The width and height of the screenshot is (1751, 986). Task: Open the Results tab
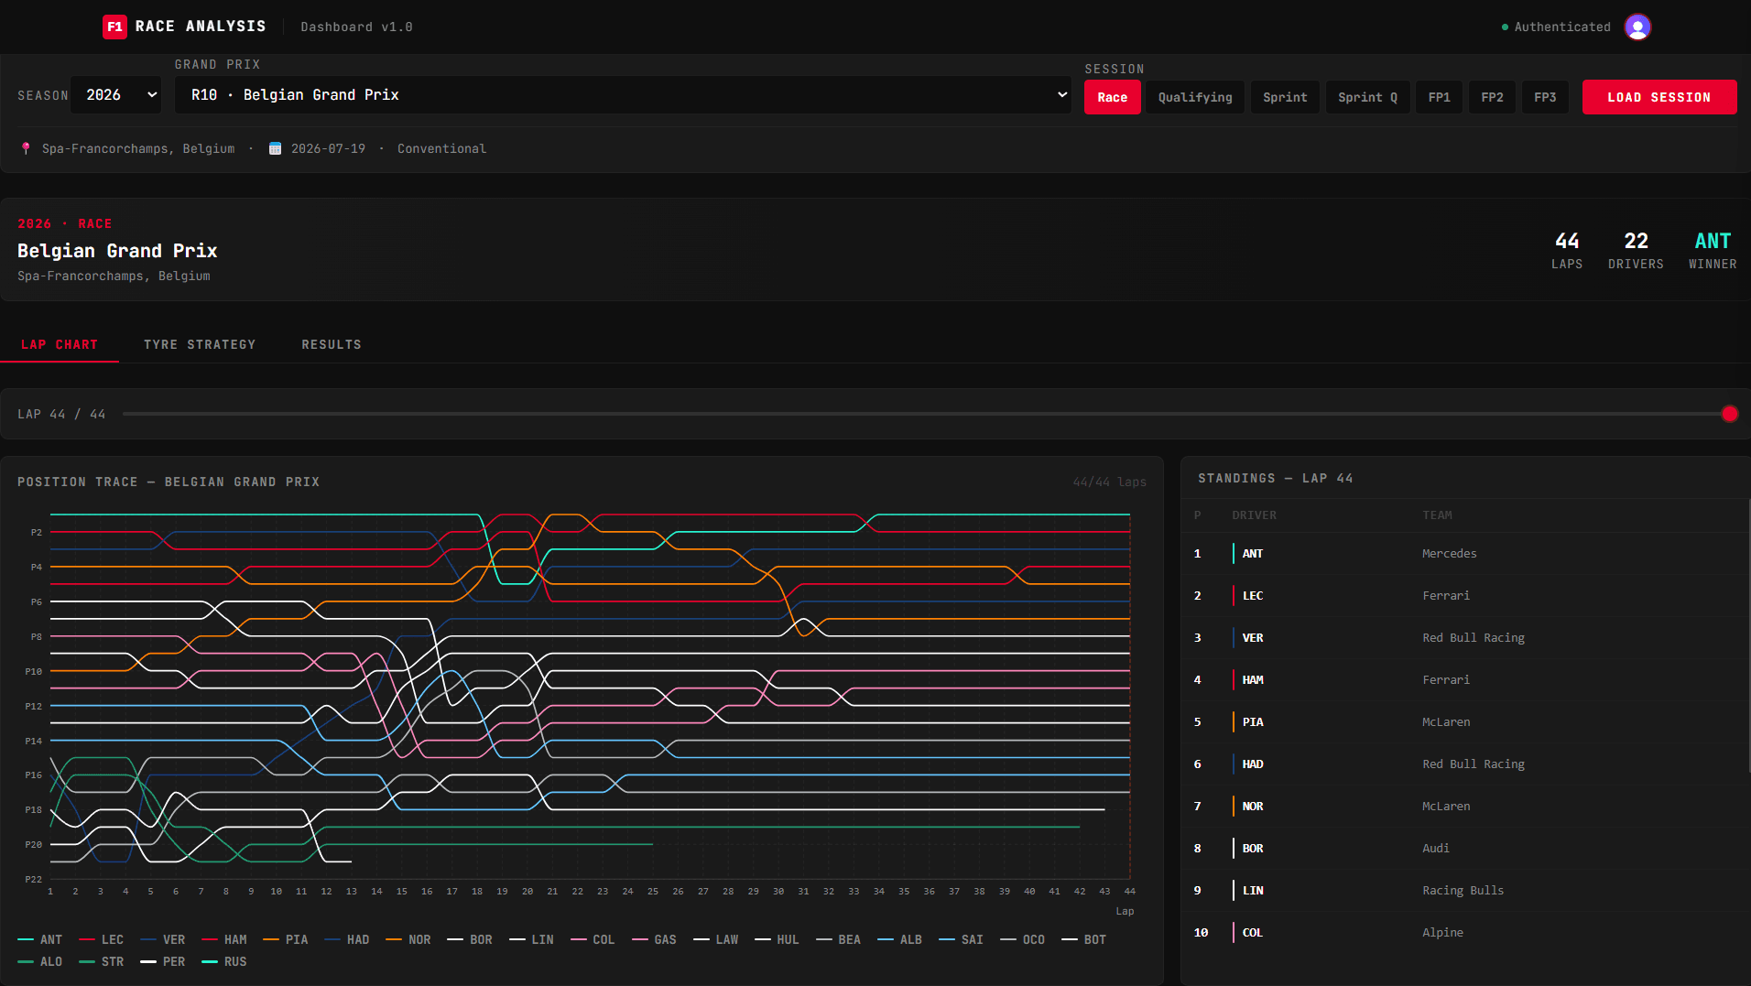332,344
